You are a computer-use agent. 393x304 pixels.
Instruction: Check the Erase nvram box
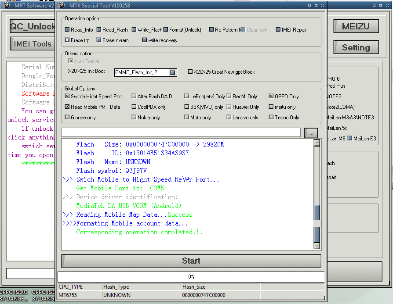(99, 40)
